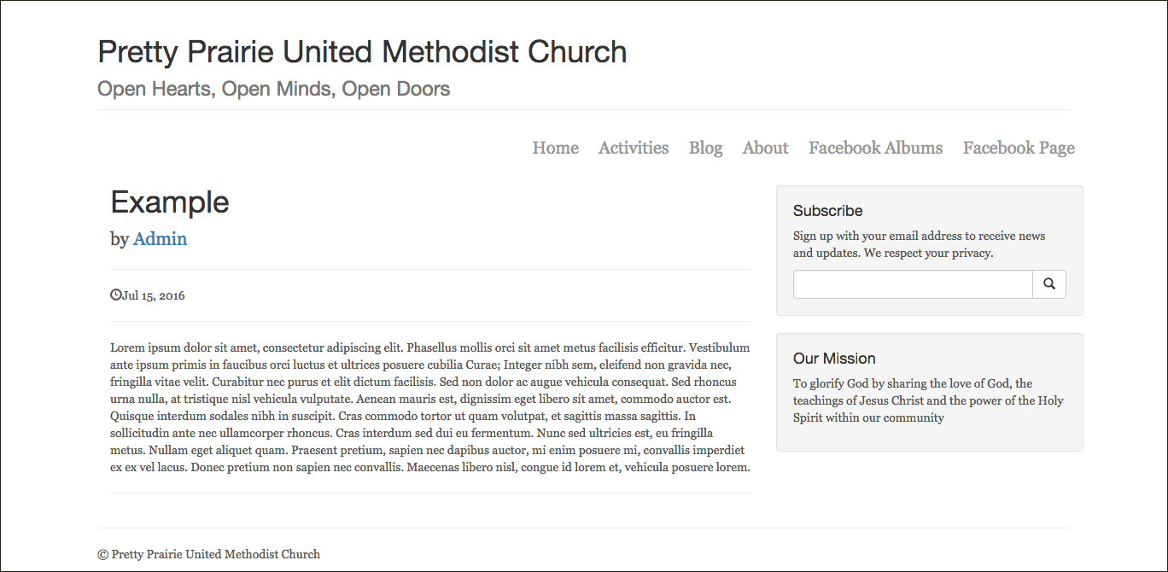Go to the Activities page

pyautogui.click(x=634, y=148)
